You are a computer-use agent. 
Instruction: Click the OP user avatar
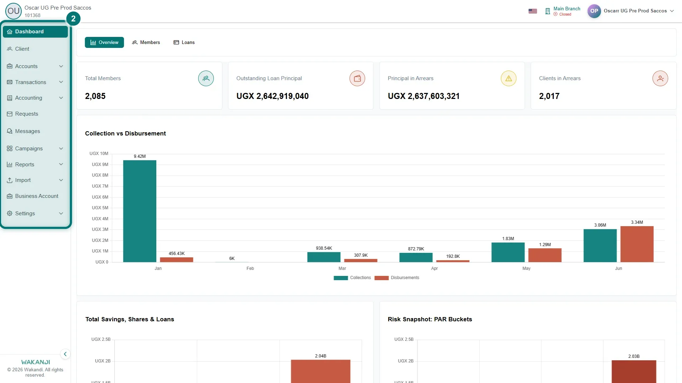(x=594, y=11)
